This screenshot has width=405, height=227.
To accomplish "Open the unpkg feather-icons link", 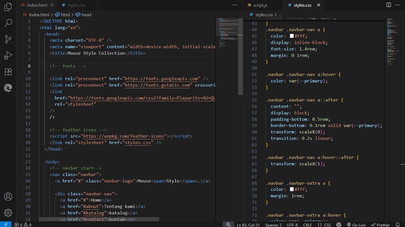I will pos(124,136).
